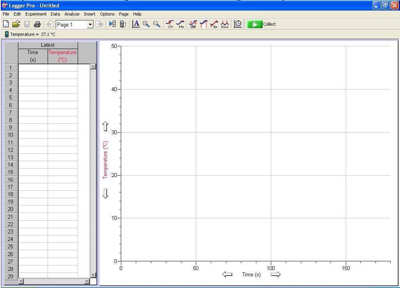
Task: Click the Temperature cell in row 1
Action: tap(63, 68)
